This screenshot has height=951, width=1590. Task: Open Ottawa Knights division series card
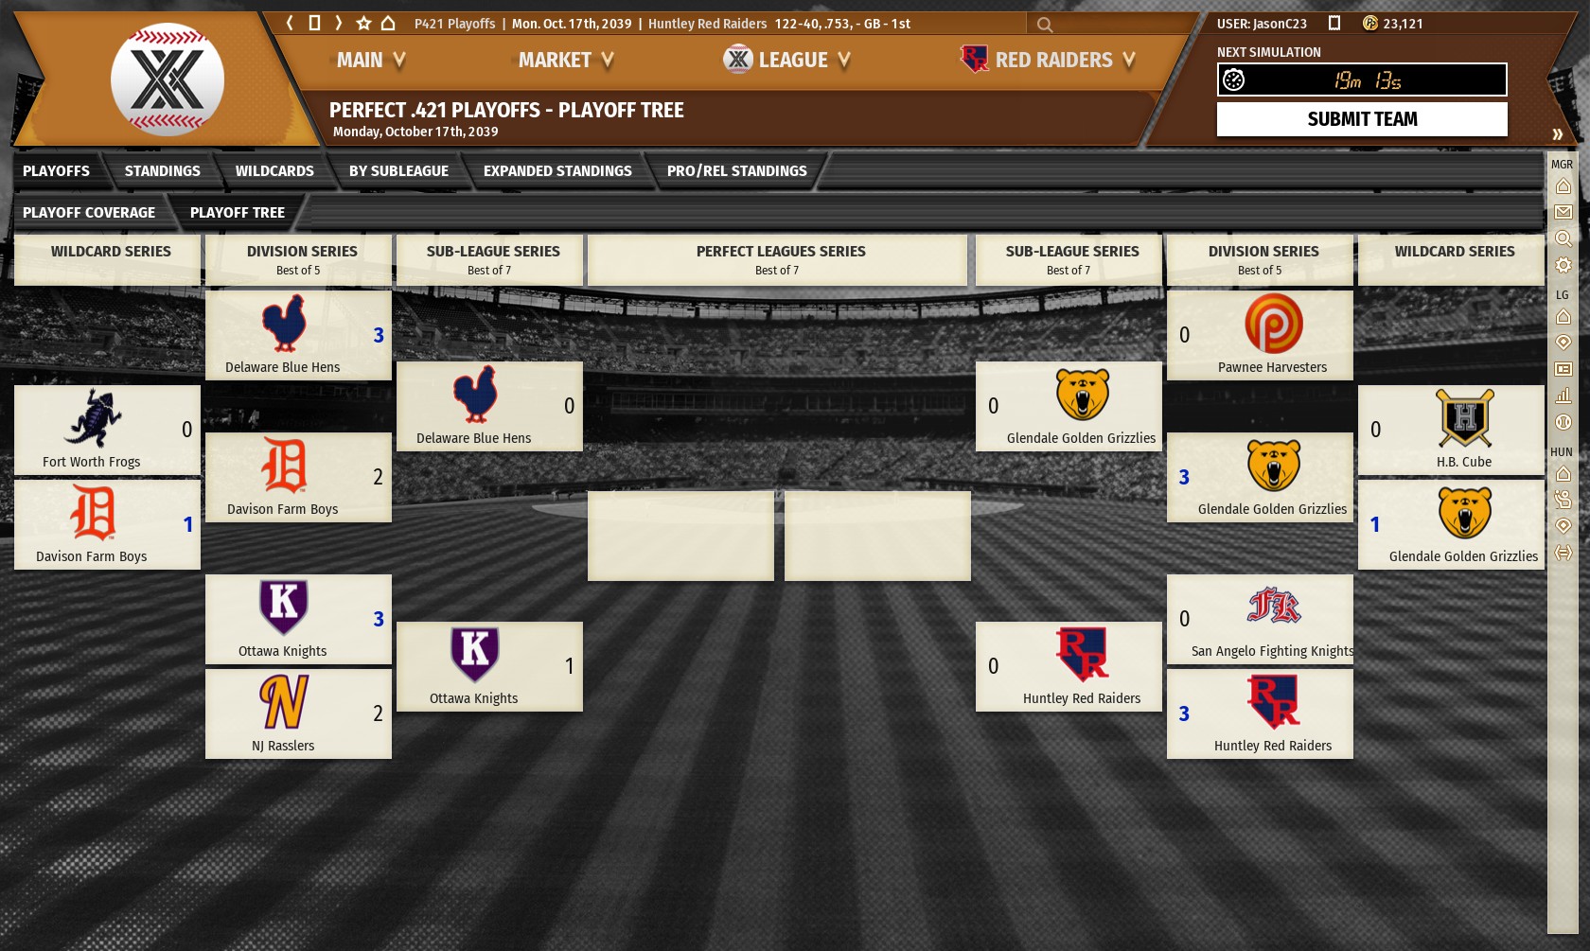[298, 619]
